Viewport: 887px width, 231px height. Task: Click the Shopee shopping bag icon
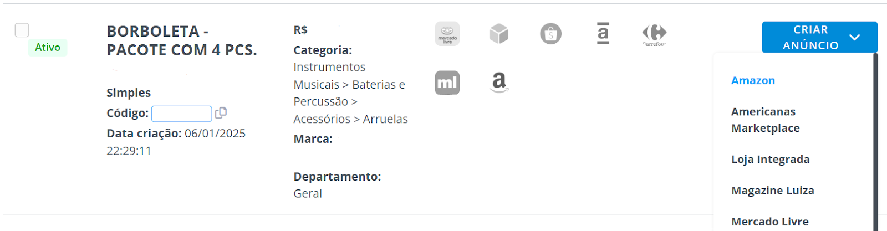coord(550,34)
